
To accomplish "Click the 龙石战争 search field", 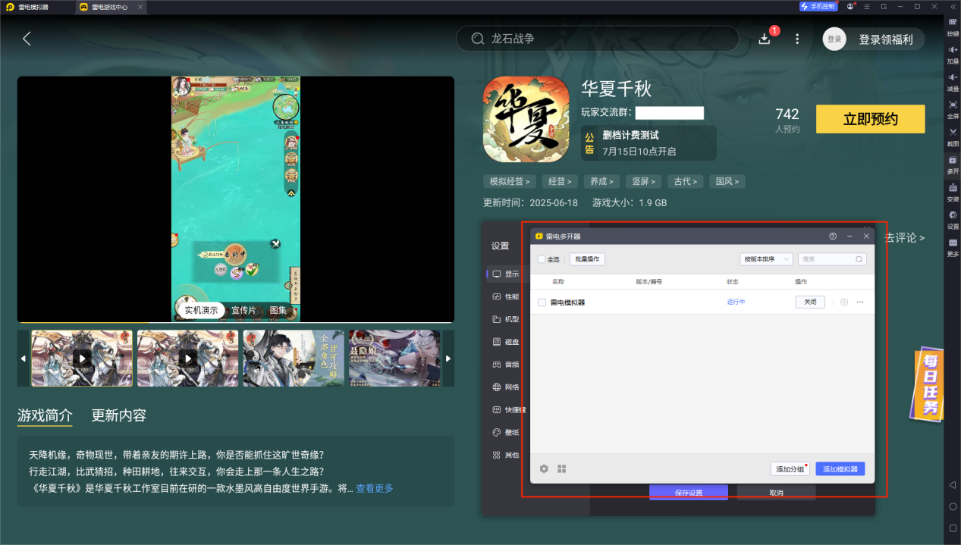I will tap(597, 39).
